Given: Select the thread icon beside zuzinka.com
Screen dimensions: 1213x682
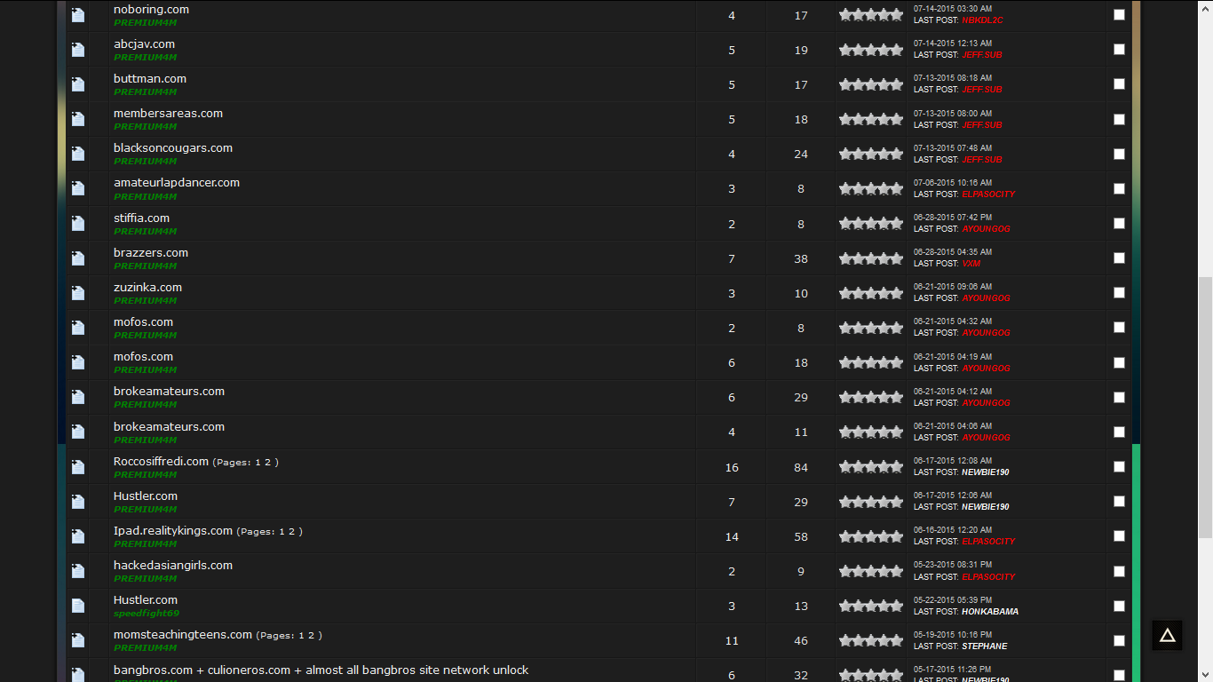Looking at the screenshot, I should (78, 293).
